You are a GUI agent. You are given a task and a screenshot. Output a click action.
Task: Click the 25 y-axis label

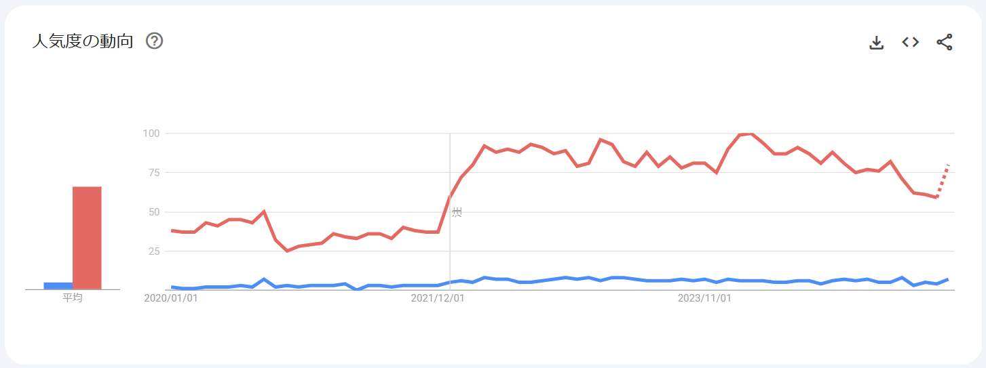(x=153, y=251)
